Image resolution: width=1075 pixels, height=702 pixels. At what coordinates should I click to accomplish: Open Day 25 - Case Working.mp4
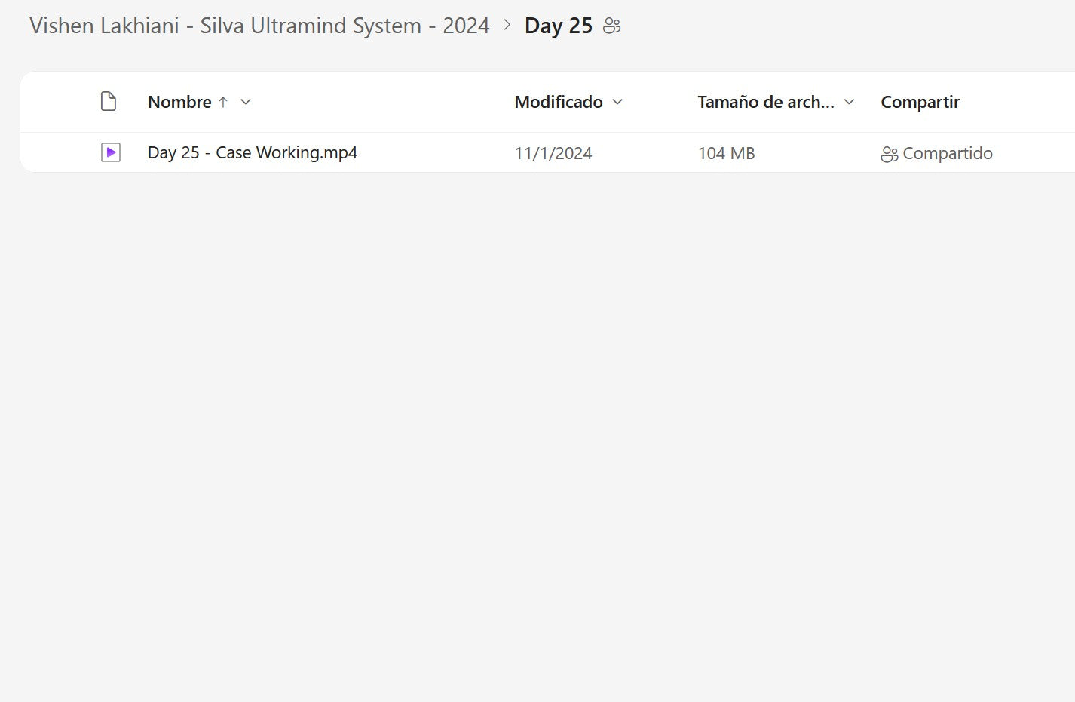pos(253,153)
